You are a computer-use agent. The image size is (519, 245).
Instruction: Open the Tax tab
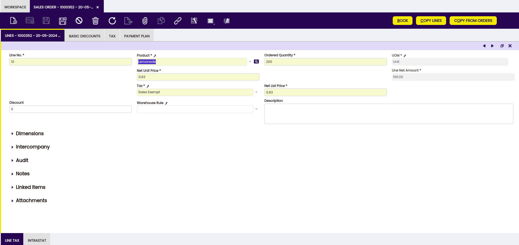112,36
